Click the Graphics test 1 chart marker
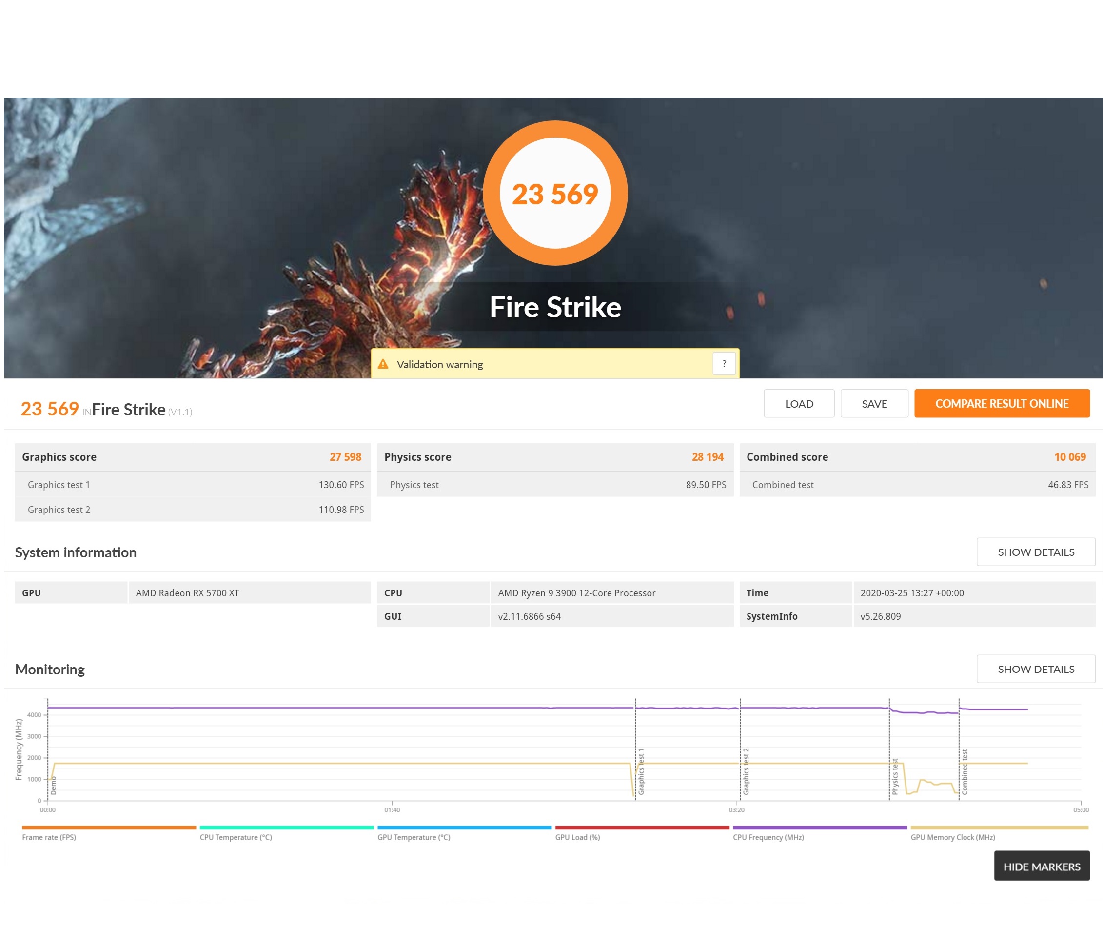This screenshot has width=1103, height=946. pos(641,772)
